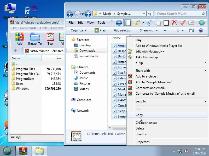This screenshot has height=156, width=209.
Task: Toggle the folder pane toolbar icon
Action: click(x=127, y=23)
